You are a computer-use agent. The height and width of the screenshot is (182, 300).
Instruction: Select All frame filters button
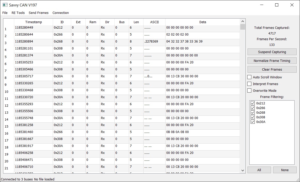pyautogui.click(x=259, y=170)
